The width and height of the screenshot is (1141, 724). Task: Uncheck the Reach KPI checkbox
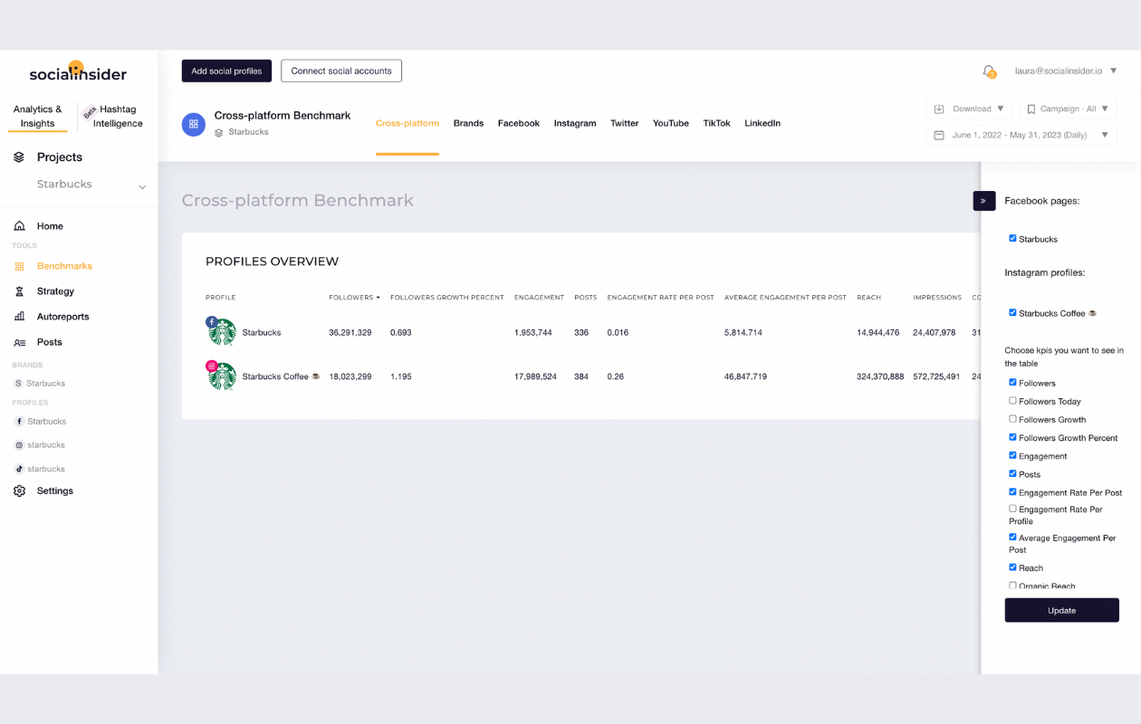click(1012, 567)
